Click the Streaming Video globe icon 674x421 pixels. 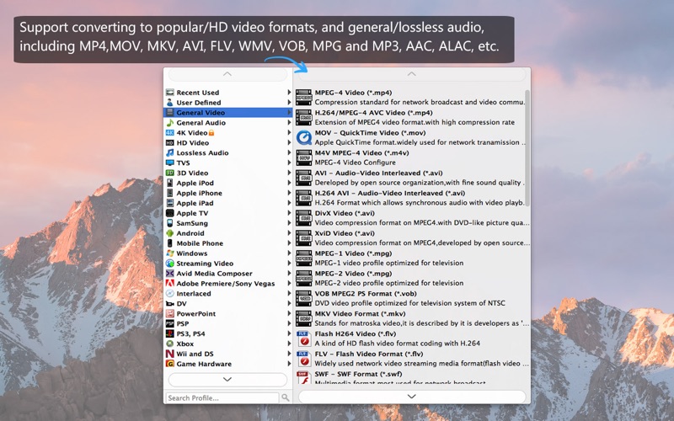[170, 264]
